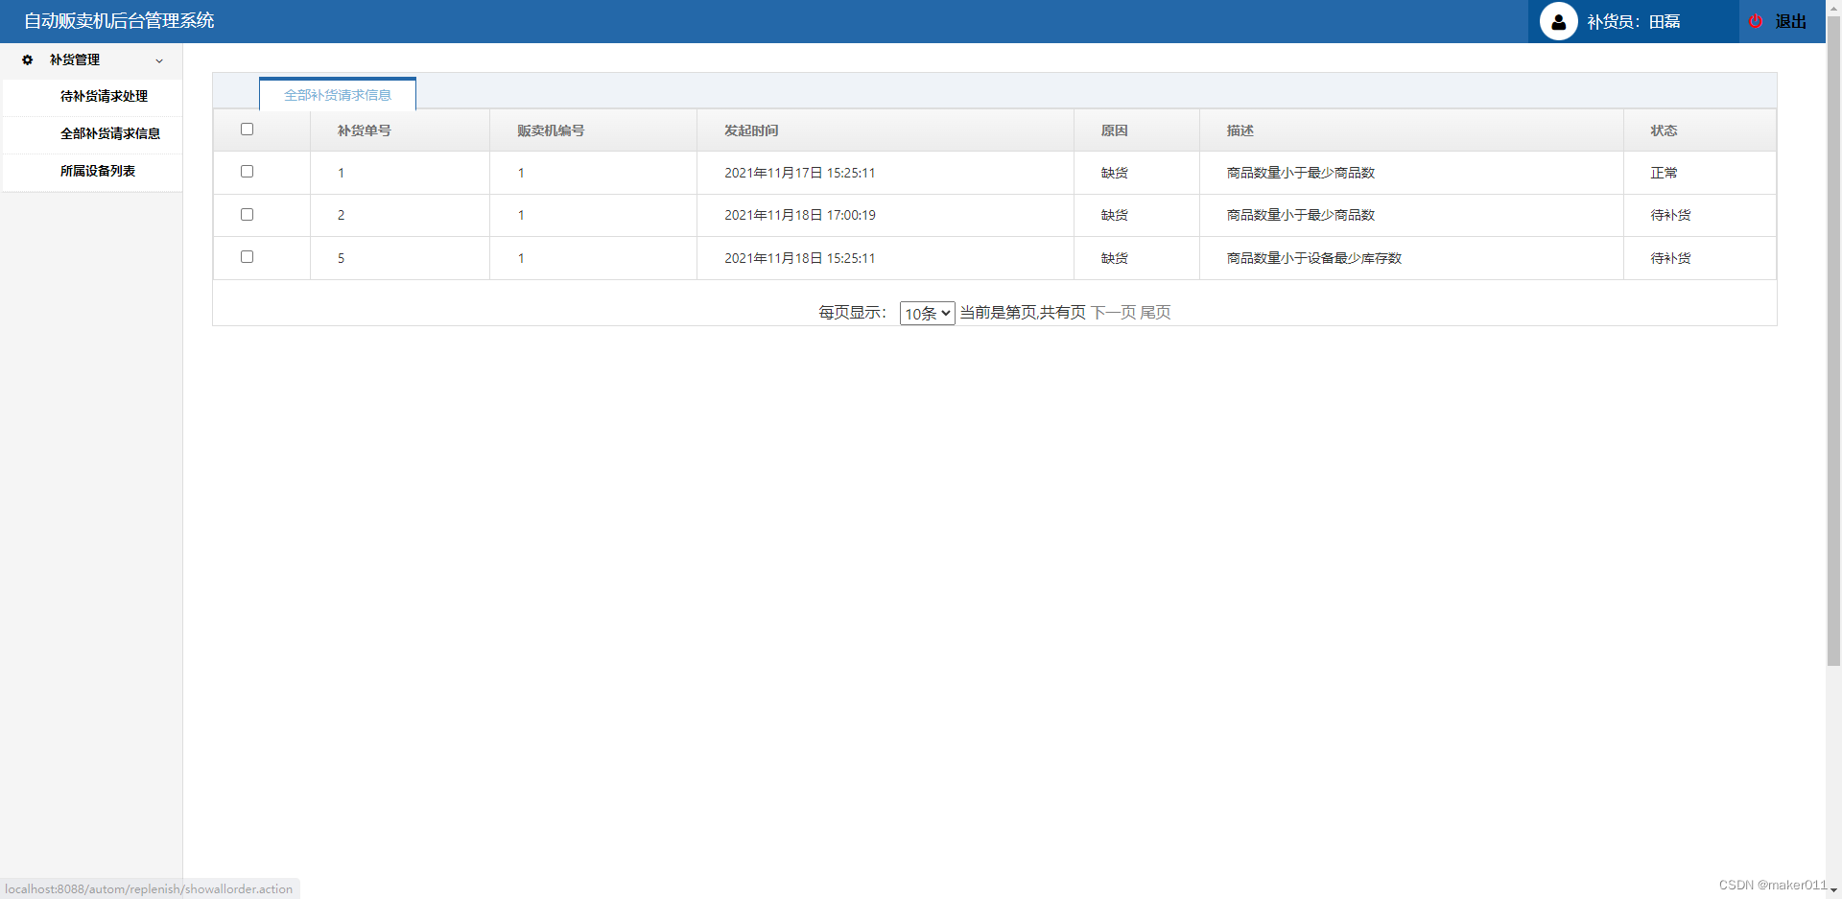Click 补货单号 value 2
The image size is (1842, 899).
coord(341,215)
